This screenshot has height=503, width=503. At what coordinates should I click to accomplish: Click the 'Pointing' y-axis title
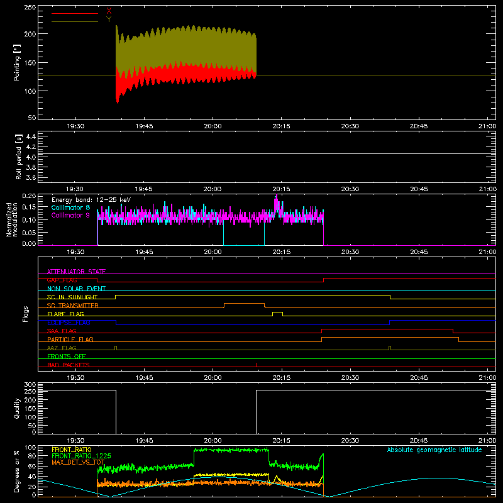[17, 62]
